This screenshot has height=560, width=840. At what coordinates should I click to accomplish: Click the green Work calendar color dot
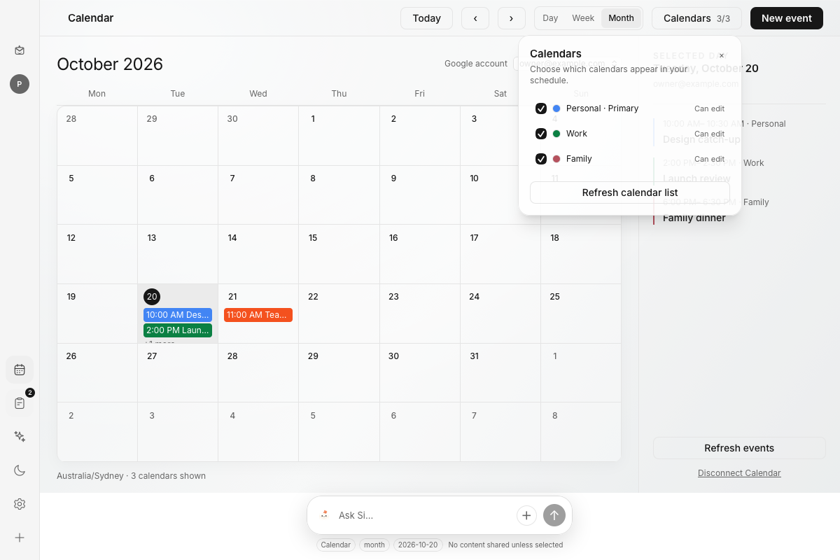click(x=556, y=134)
